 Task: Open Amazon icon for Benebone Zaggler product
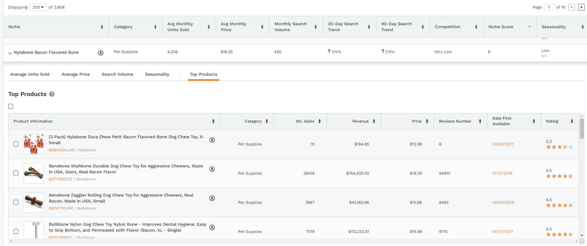click(x=212, y=198)
